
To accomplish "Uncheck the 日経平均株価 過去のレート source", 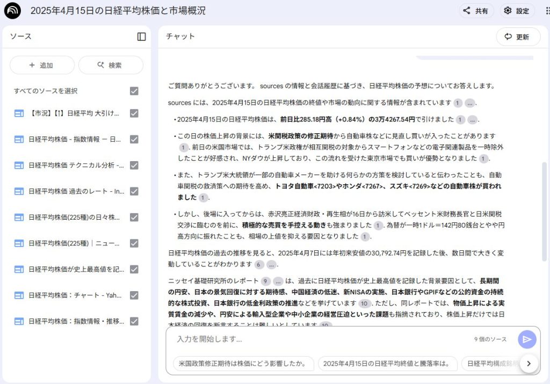I will click(134, 191).
